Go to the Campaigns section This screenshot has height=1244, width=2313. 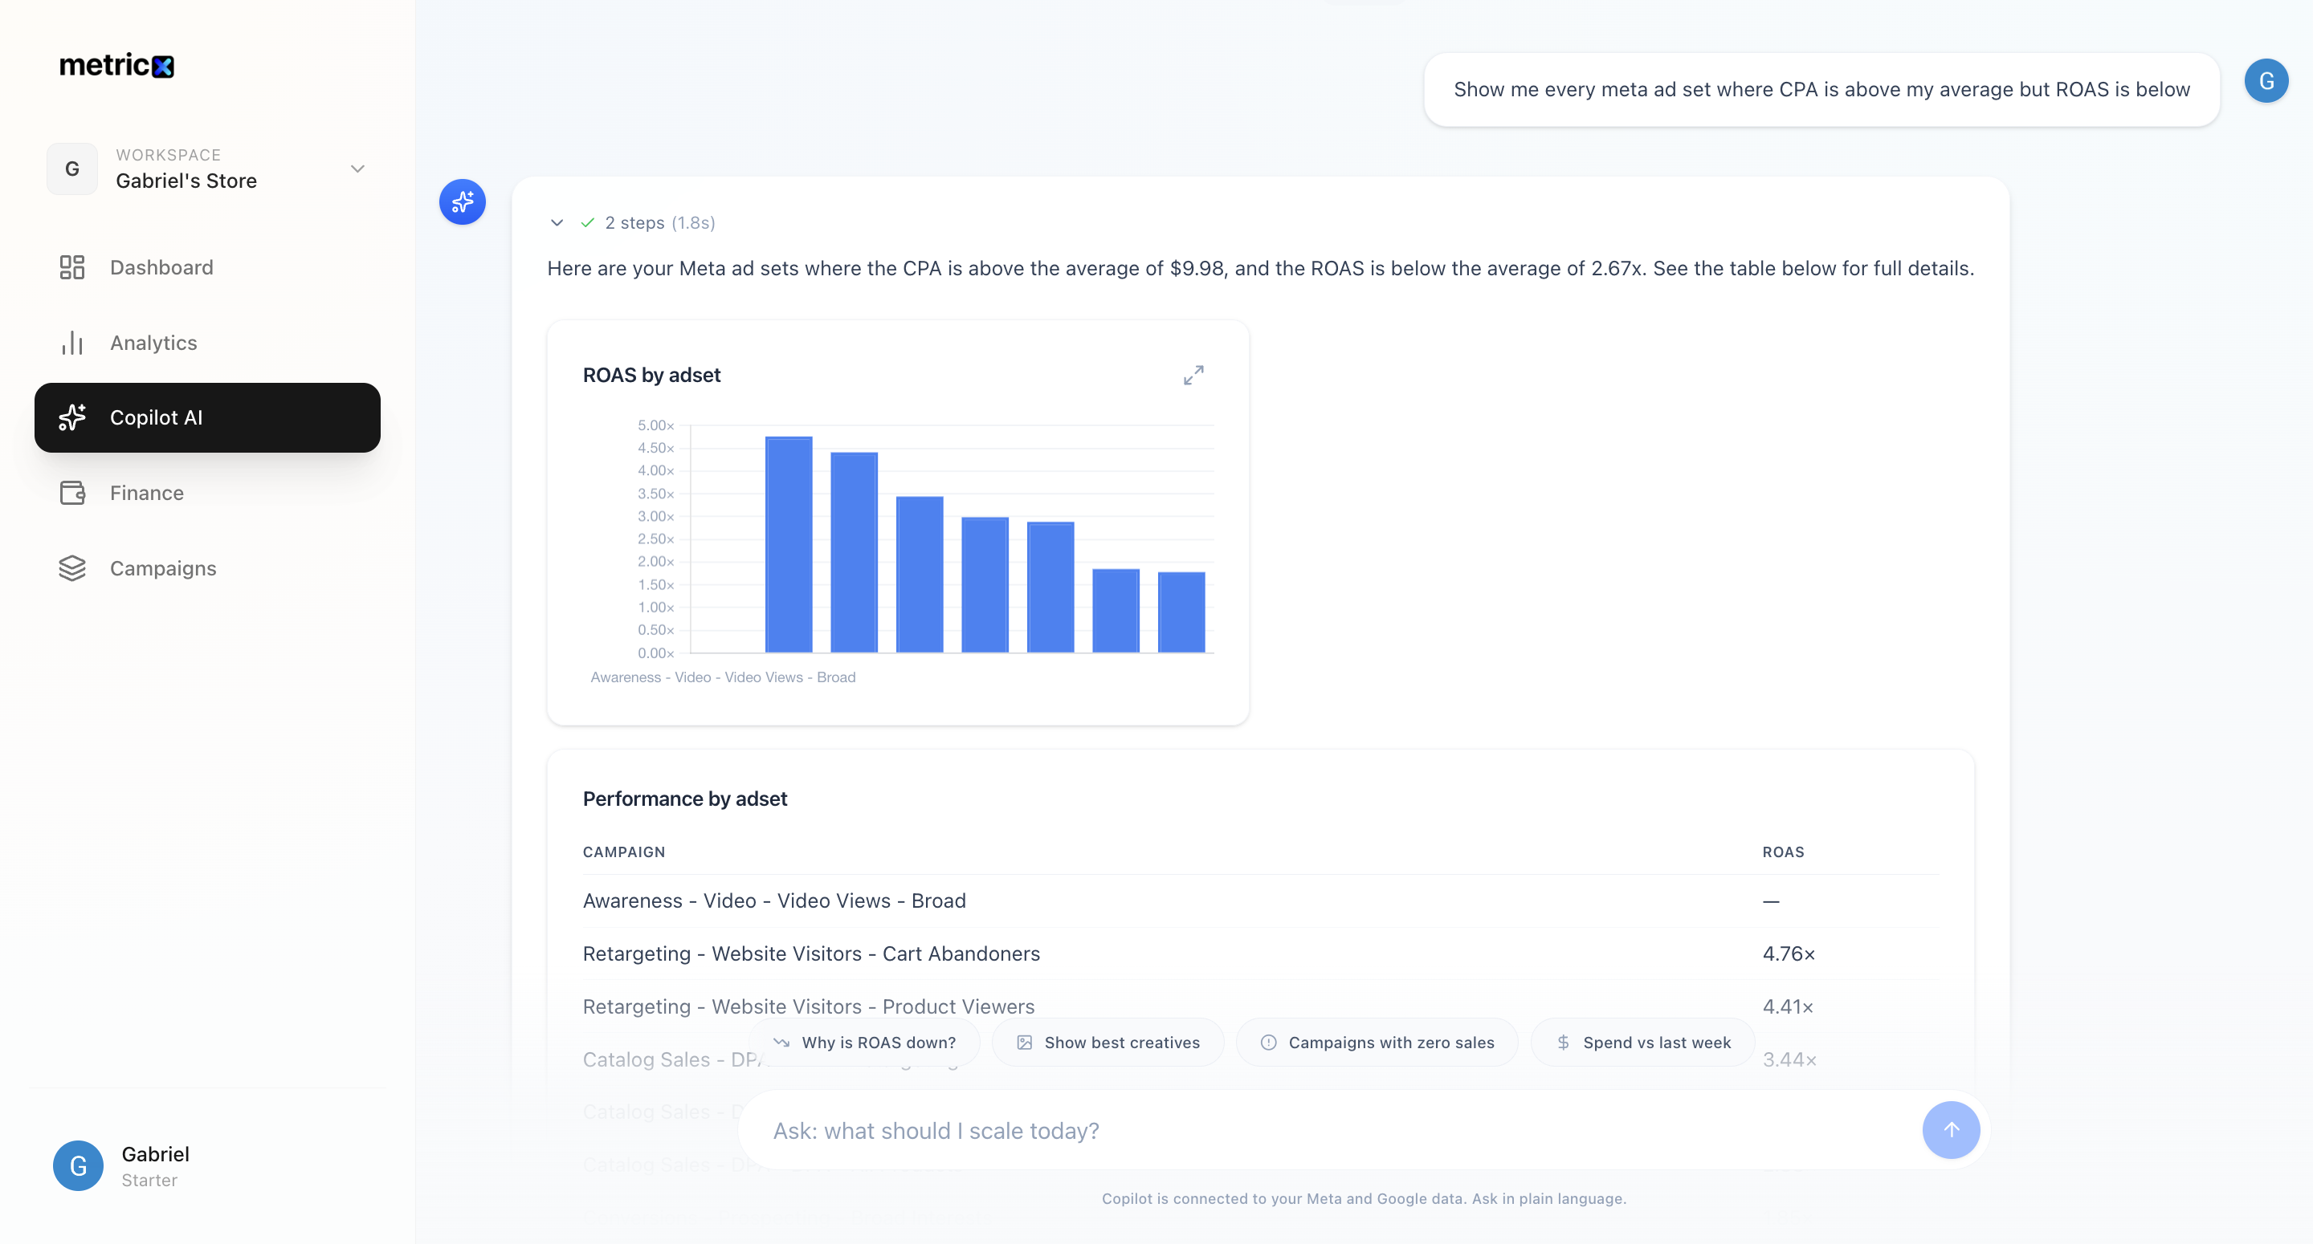click(x=162, y=568)
